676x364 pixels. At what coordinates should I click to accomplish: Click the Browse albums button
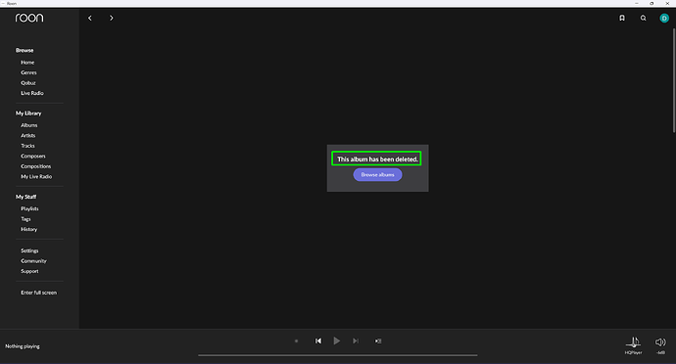click(x=377, y=174)
